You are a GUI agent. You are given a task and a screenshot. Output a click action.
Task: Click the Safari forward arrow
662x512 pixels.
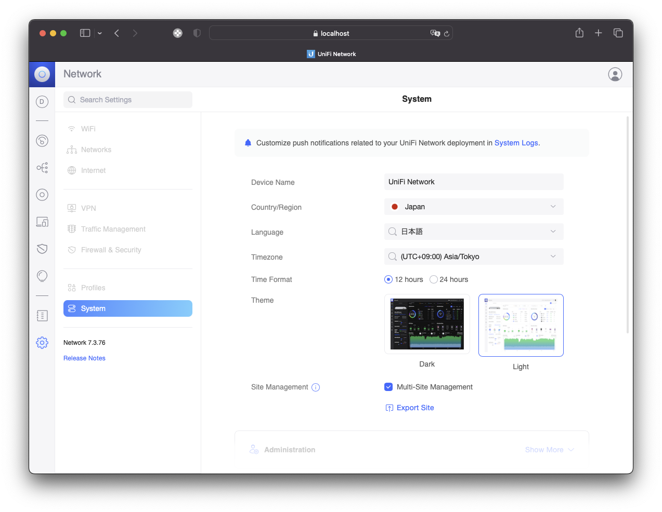(135, 33)
